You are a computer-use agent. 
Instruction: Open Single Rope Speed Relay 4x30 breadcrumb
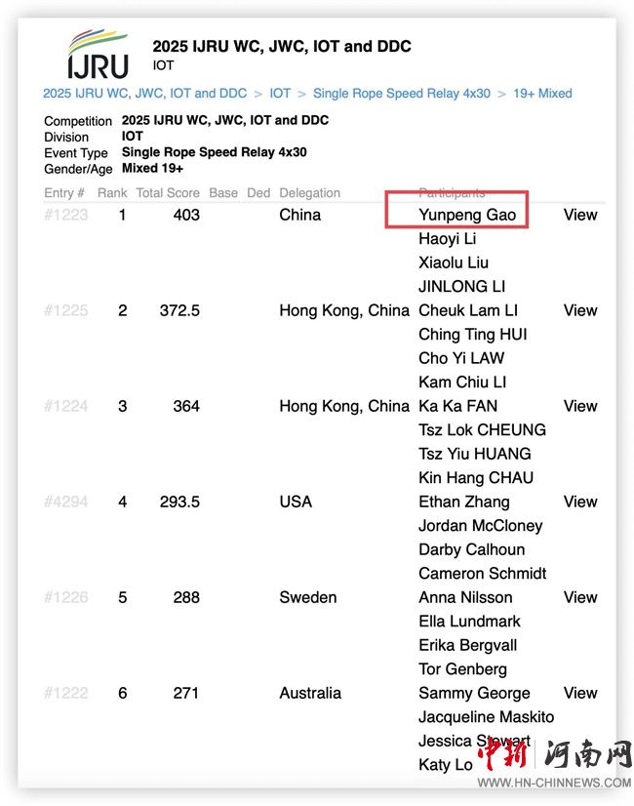402,94
